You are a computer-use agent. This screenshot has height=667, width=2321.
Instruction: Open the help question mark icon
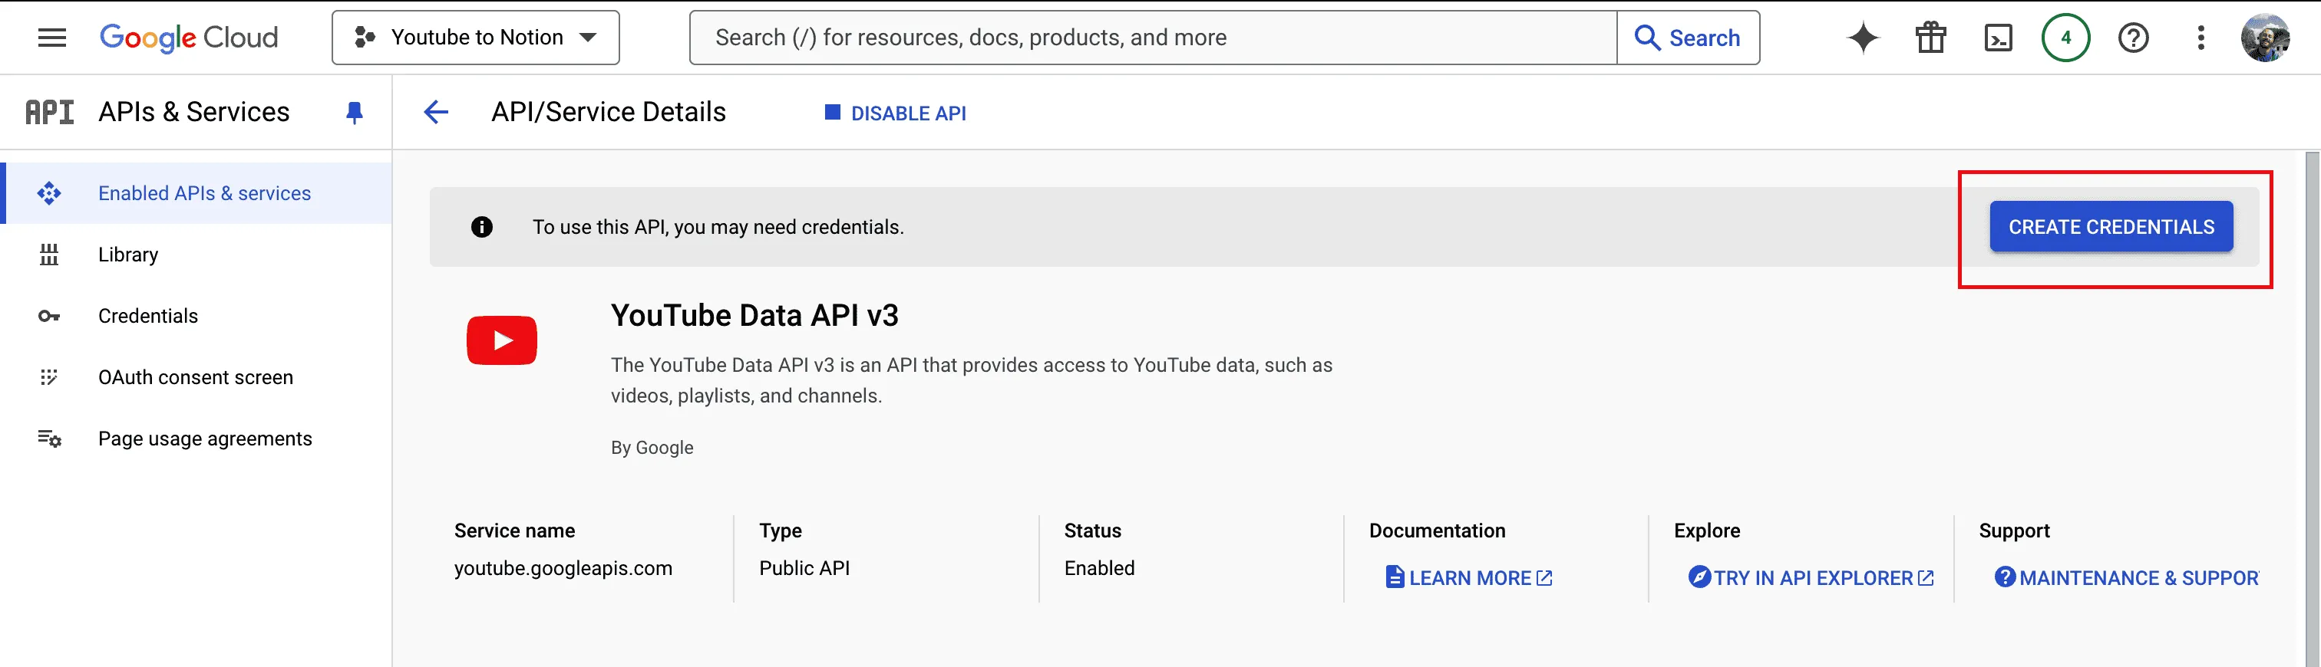[x=2134, y=38]
